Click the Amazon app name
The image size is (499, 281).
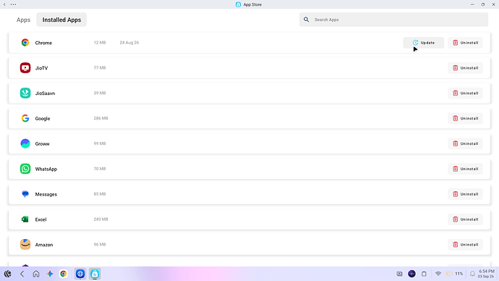[44, 245]
